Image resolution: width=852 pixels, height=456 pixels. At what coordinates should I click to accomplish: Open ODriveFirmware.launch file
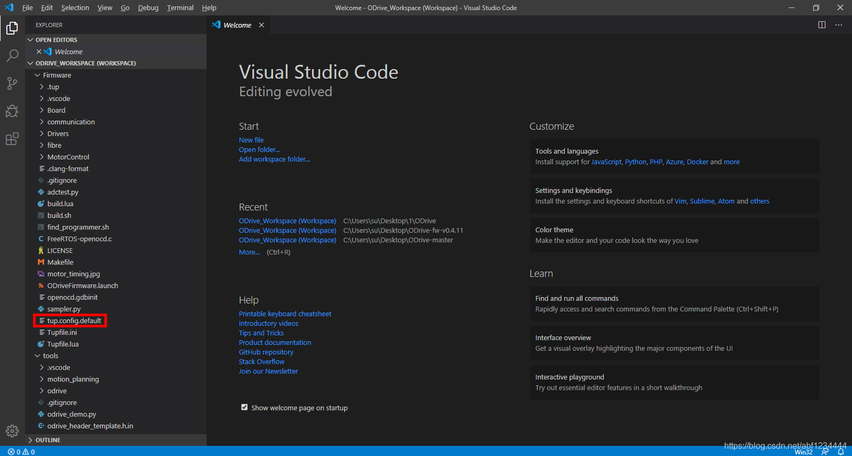[83, 285]
